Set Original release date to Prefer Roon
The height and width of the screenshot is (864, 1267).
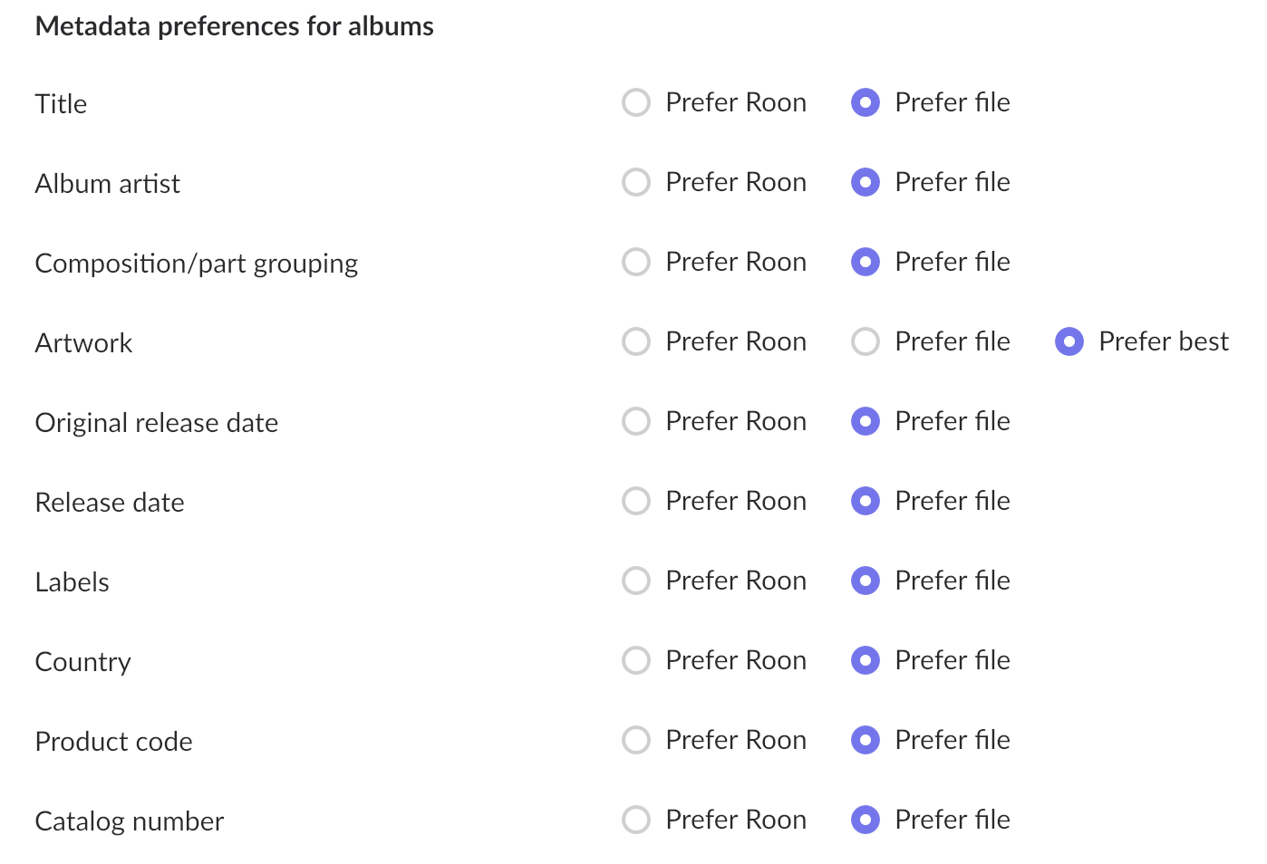pos(636,421)
